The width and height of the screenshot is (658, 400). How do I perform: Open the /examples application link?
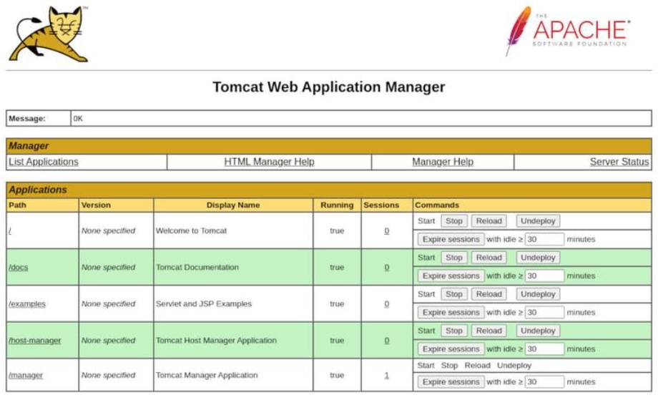[x=27, y=304]
